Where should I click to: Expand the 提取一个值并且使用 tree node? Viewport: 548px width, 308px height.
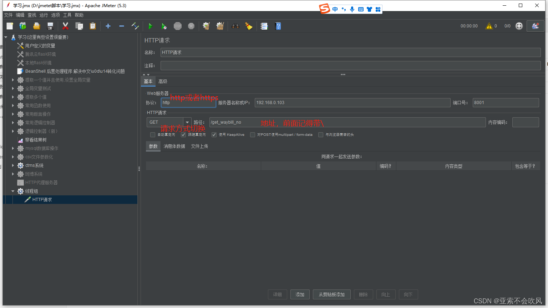[13, 80]
